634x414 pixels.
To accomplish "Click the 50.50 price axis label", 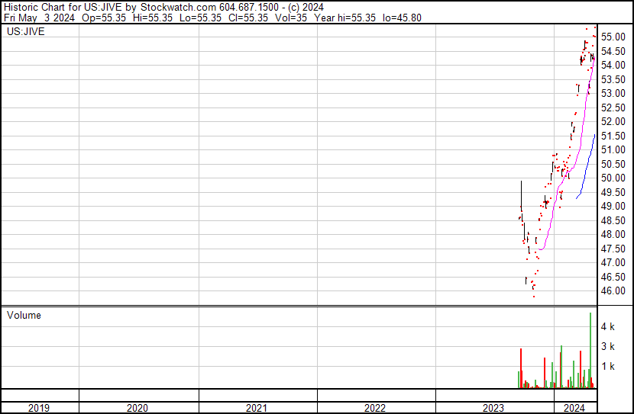I will point(613,164).
